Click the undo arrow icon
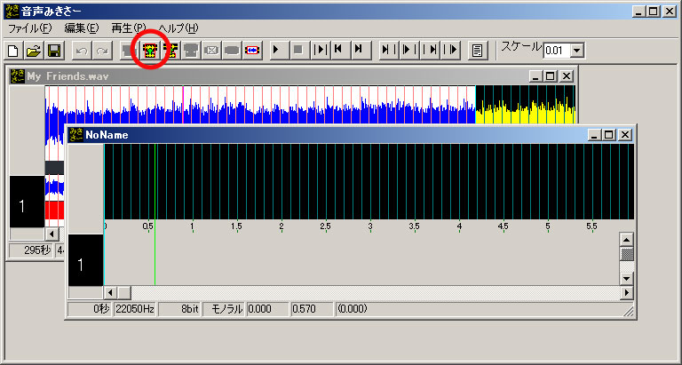 pyautogui.click(x=82, y=51)
